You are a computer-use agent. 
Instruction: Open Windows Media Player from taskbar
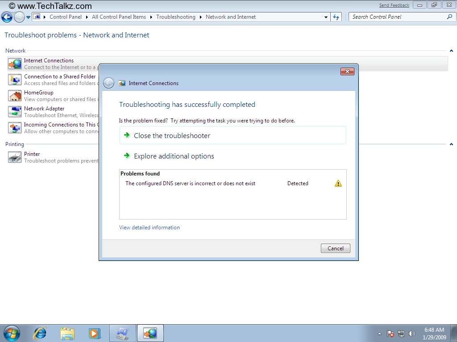tap(94, 333)
